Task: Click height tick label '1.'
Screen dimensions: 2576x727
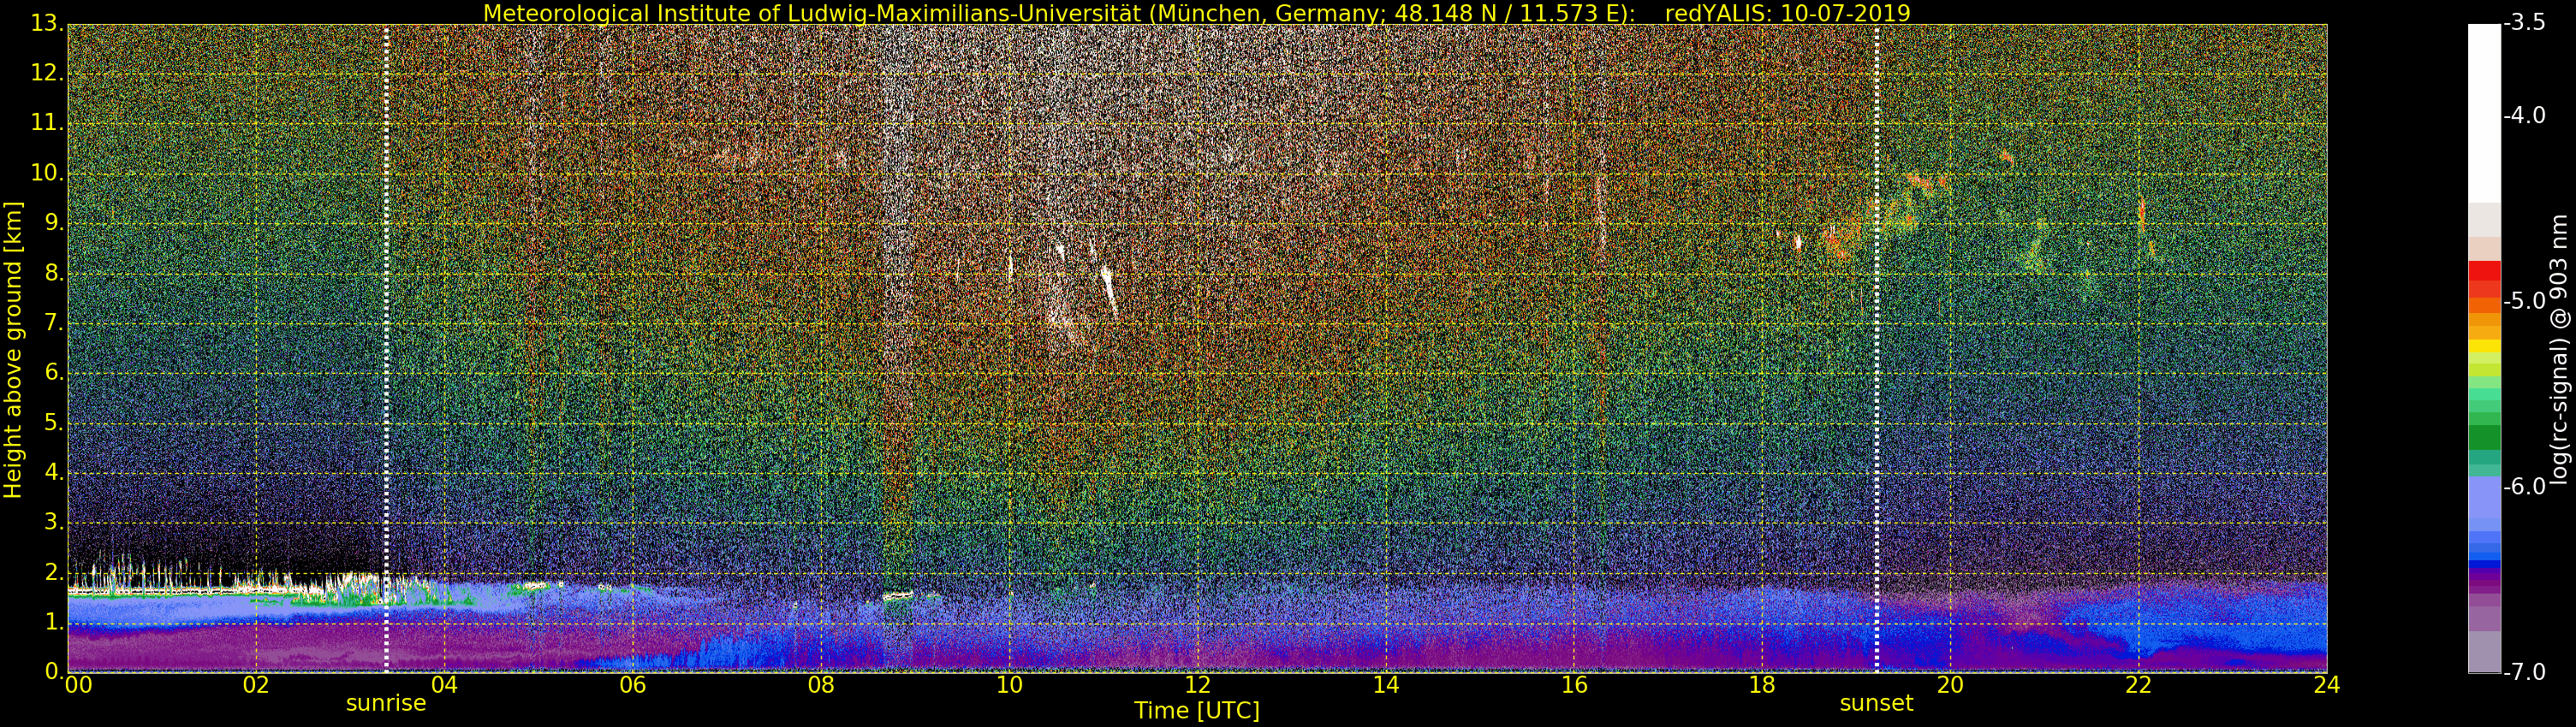Action: 53,621
